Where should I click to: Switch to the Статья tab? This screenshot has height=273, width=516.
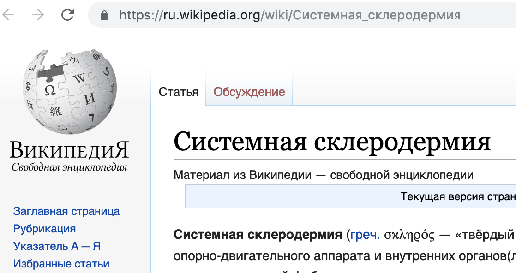[179, 92]
